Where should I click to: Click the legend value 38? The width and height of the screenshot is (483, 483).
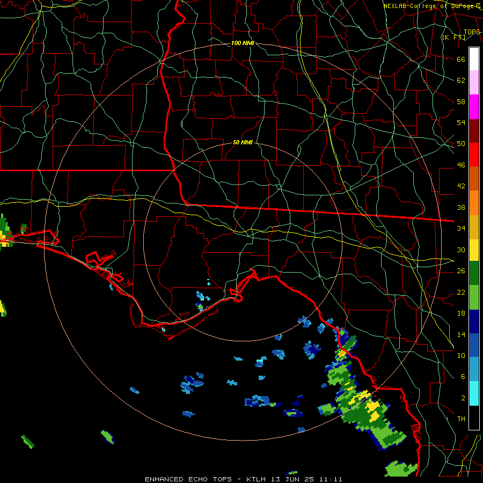pyautogui.click(x=461, y=207)
